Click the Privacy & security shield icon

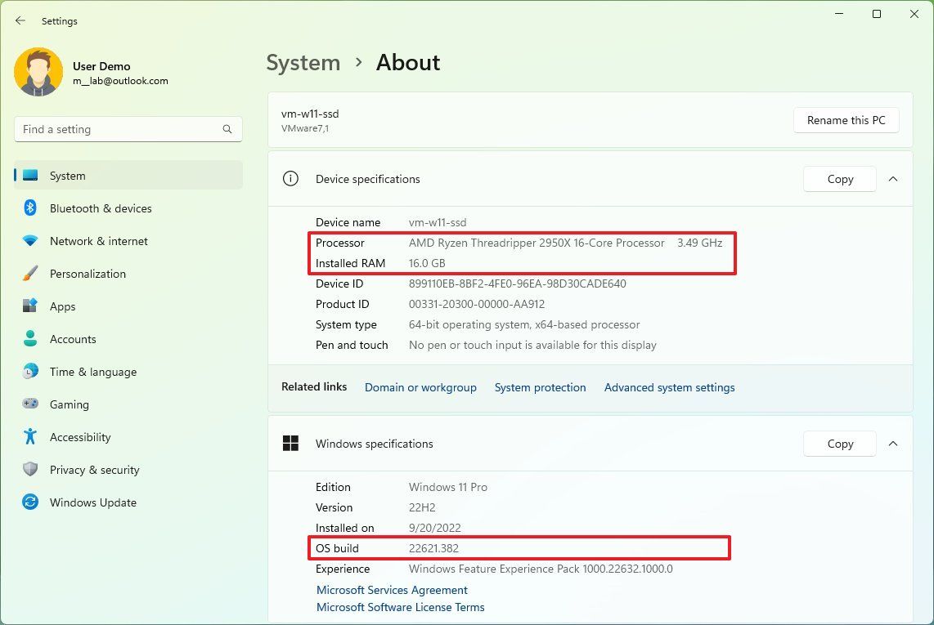click(30, 470)
